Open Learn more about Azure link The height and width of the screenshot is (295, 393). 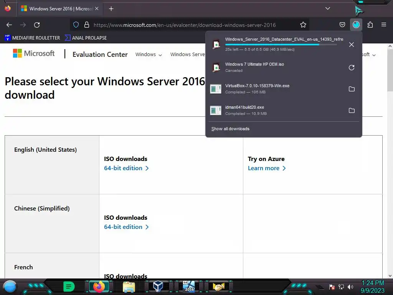(x=267, y=168)
